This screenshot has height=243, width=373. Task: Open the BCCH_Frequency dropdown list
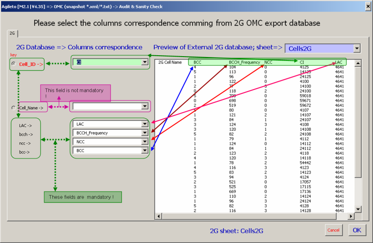point(144,133)
